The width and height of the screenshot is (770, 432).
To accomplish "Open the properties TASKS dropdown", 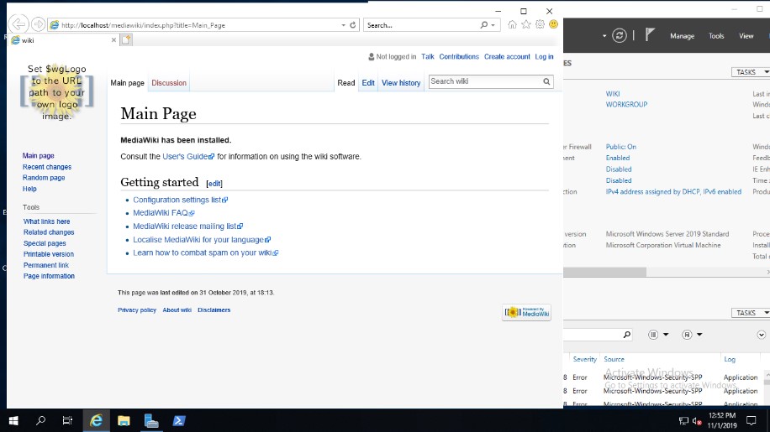I will pos(751,72).
